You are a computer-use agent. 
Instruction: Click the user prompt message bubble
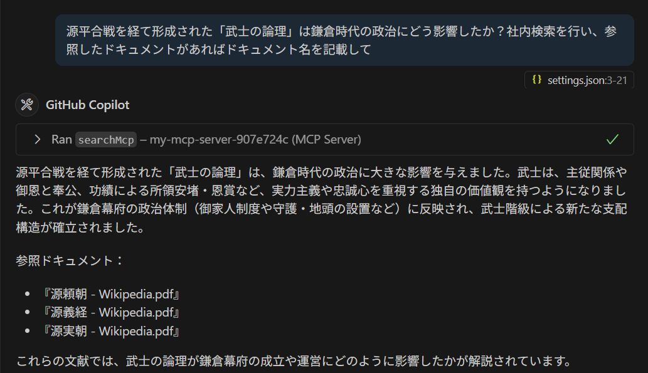pos(344,40)
